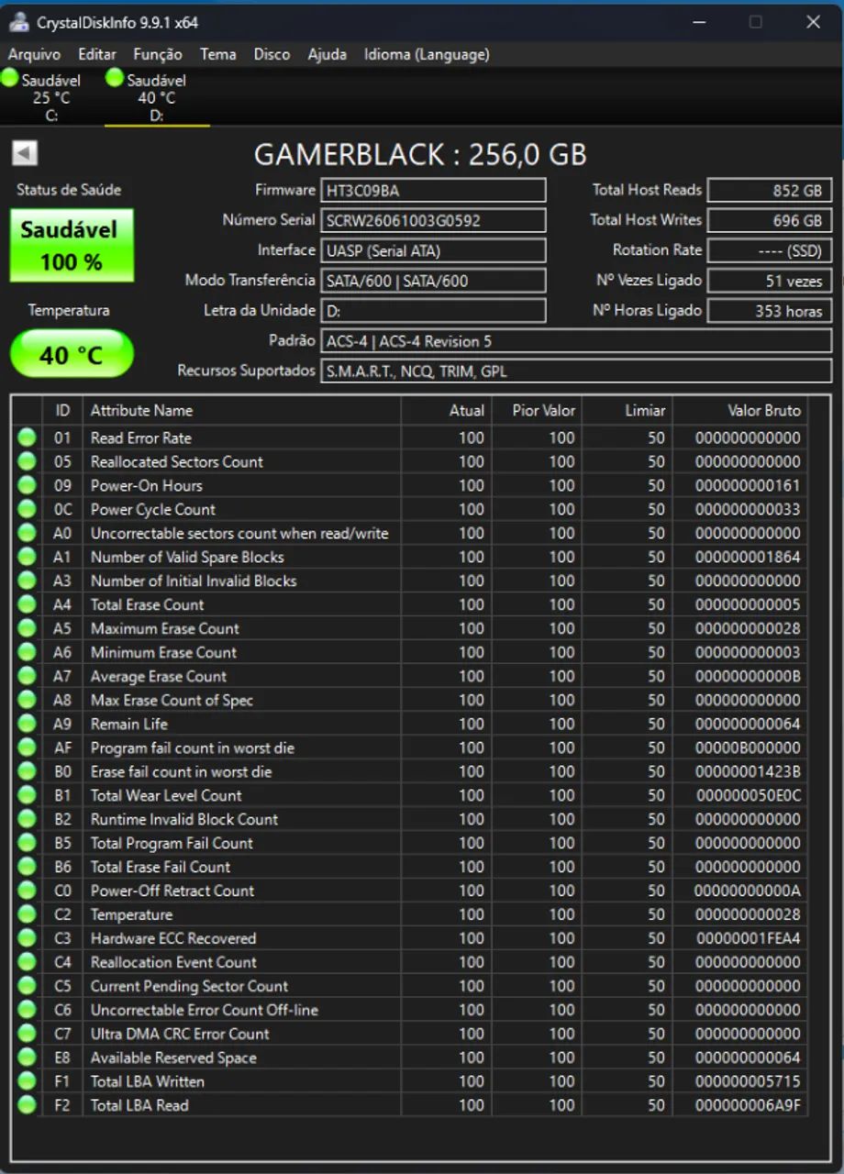
Task: Click status dot for Total LBA Read
Action: pos(27,1105)
